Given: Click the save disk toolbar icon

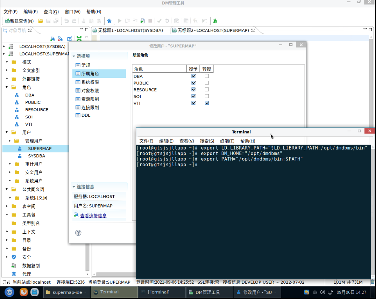Looking at the screenshot, I should pos(48,21).
